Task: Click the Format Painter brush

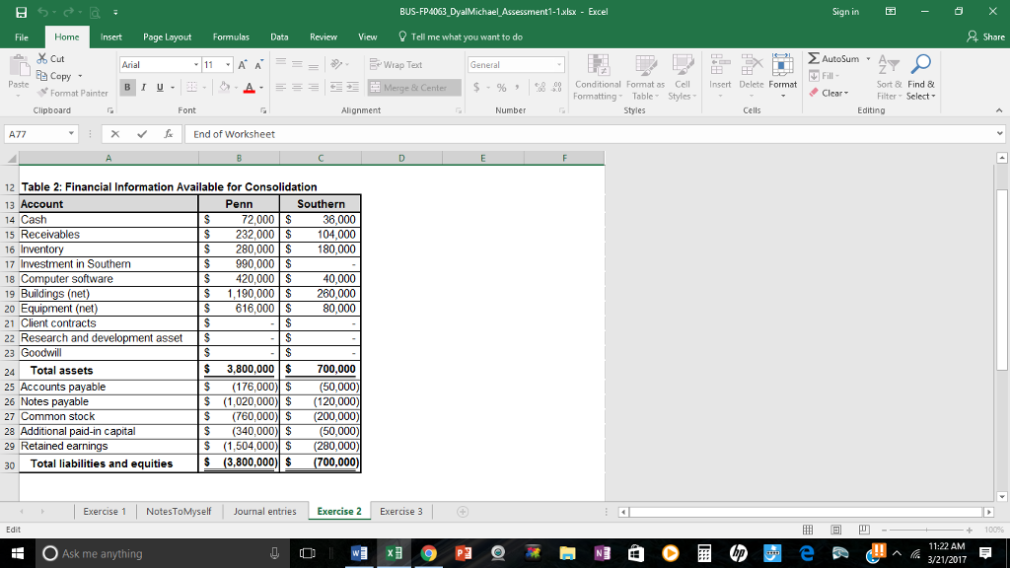Action: pyautogui.click(x=42, y=93)
